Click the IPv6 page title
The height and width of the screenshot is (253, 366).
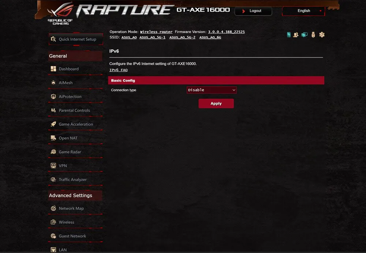(114, 51)
